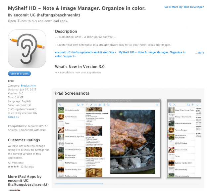Image resolution: width=212 pixels, height=191 pixels.
Task: Click the Rated 4+ link
Action: point(14,117)
